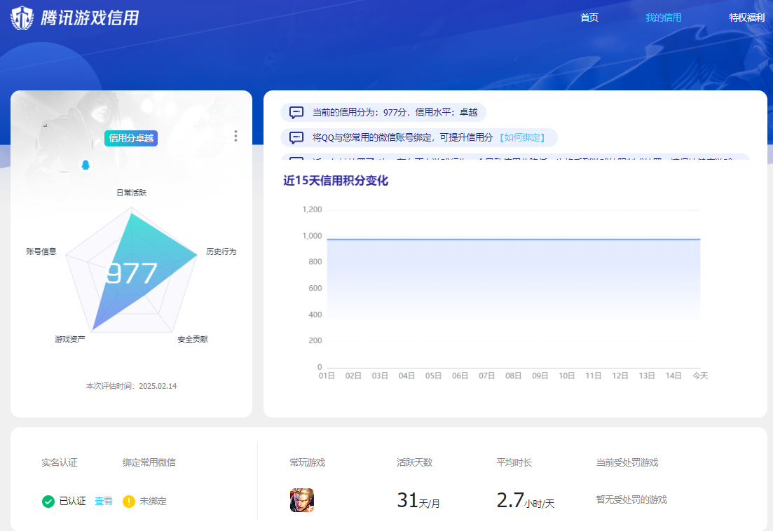The image size is (773, 531).
Task: Click the 暂无受处罚的游戏 text
Action: click(631, 500)
